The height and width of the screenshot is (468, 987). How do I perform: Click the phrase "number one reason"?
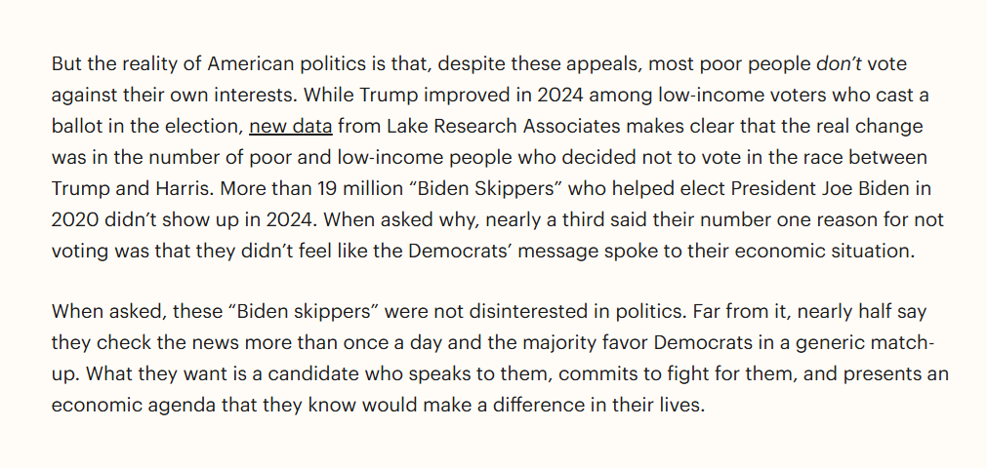pos(725,219)
